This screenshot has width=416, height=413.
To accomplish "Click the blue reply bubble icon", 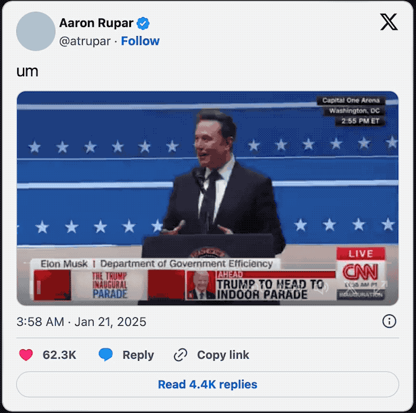I will [x=106, y=355].
